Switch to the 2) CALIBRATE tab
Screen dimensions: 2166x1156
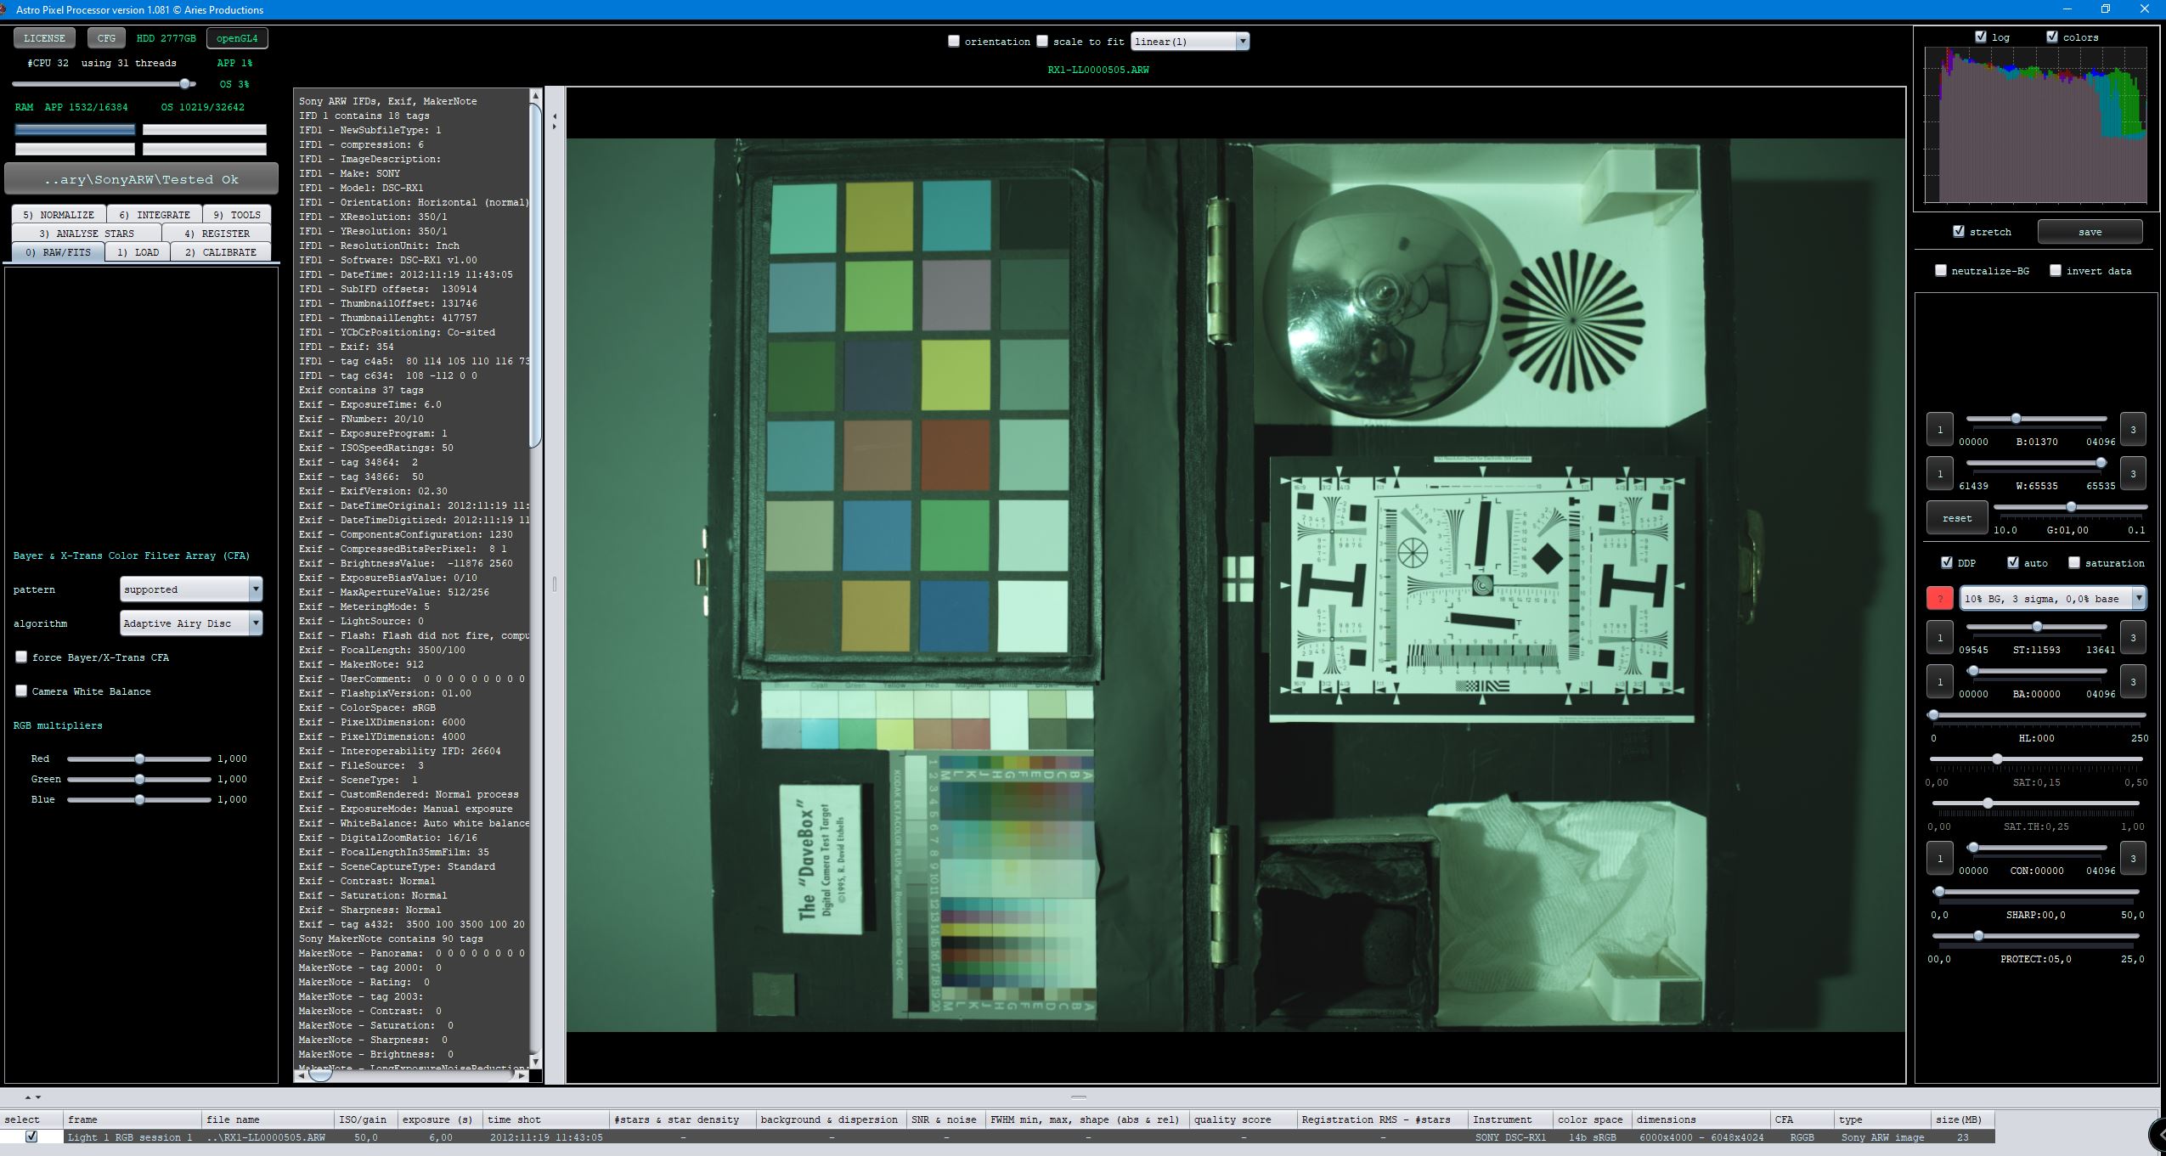coord(220,252)
